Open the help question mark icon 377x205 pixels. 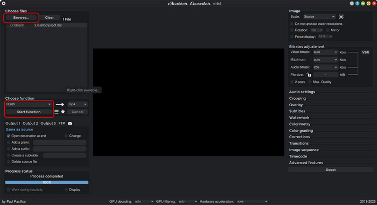pyautogui.click(x=357, y=3)
